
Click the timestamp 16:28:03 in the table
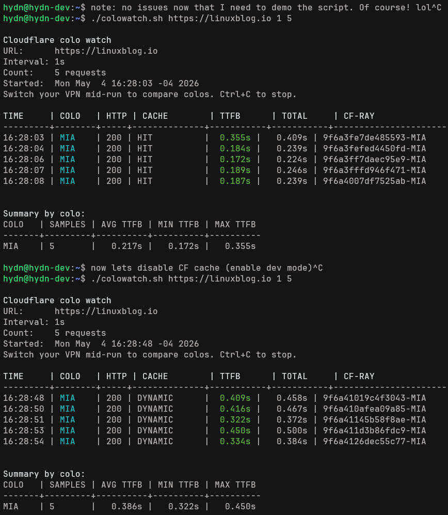tap(24, 137)
